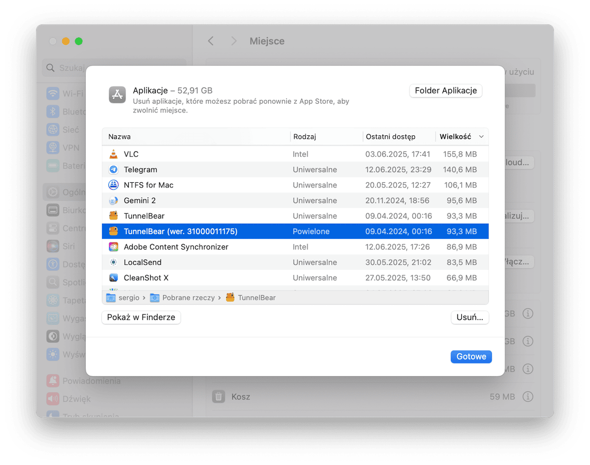Click the Szukaj search field in sidebar
Image resolution: width=590 pixels, height=465 pixels.
tap(114, 68)
